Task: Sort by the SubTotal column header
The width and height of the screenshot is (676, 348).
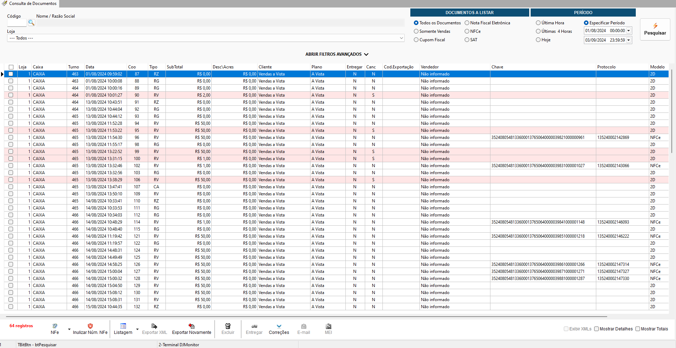Action: (188, 67)
